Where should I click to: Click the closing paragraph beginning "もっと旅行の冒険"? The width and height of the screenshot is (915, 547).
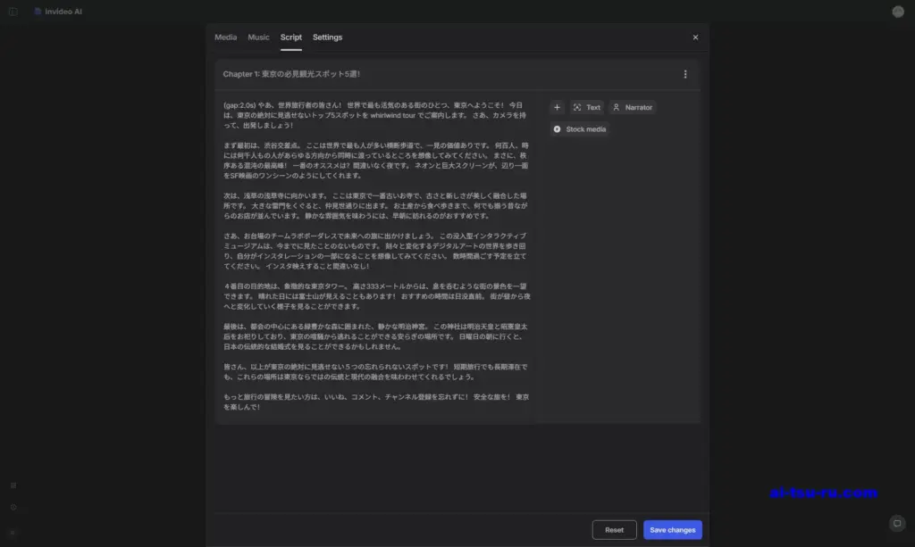[376, 402]
